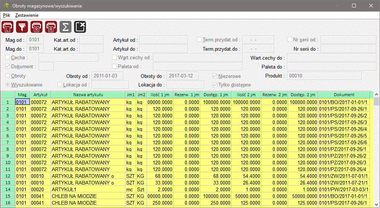380x208 pixels.
Task: Select the Obroty radio button
Action: click(8, 76)
